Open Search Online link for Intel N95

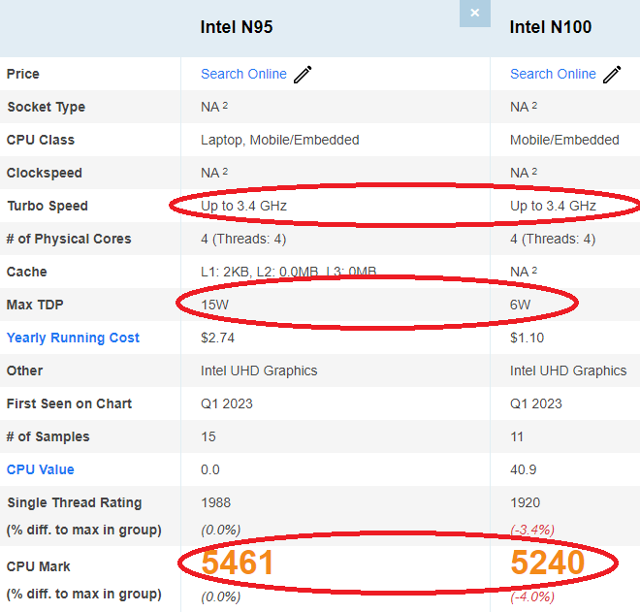coord(243,74)
